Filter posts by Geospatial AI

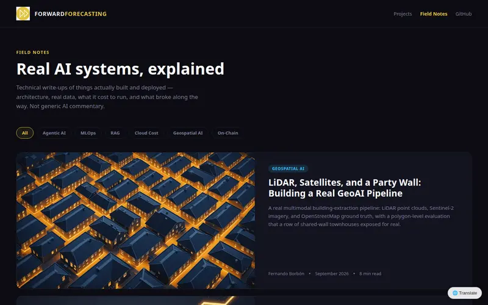click(188, 133)
